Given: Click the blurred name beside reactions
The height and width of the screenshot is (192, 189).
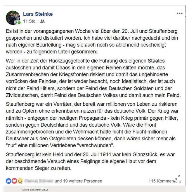Looking at the screenshot, I should point(39,181).
